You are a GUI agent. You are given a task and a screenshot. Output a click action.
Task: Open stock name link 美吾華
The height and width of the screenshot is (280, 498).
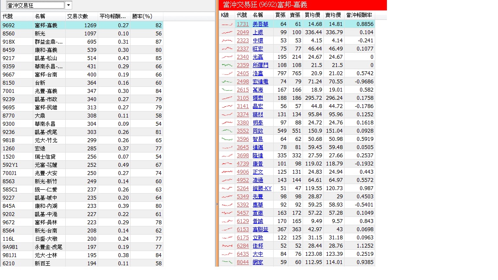(260, 24)
